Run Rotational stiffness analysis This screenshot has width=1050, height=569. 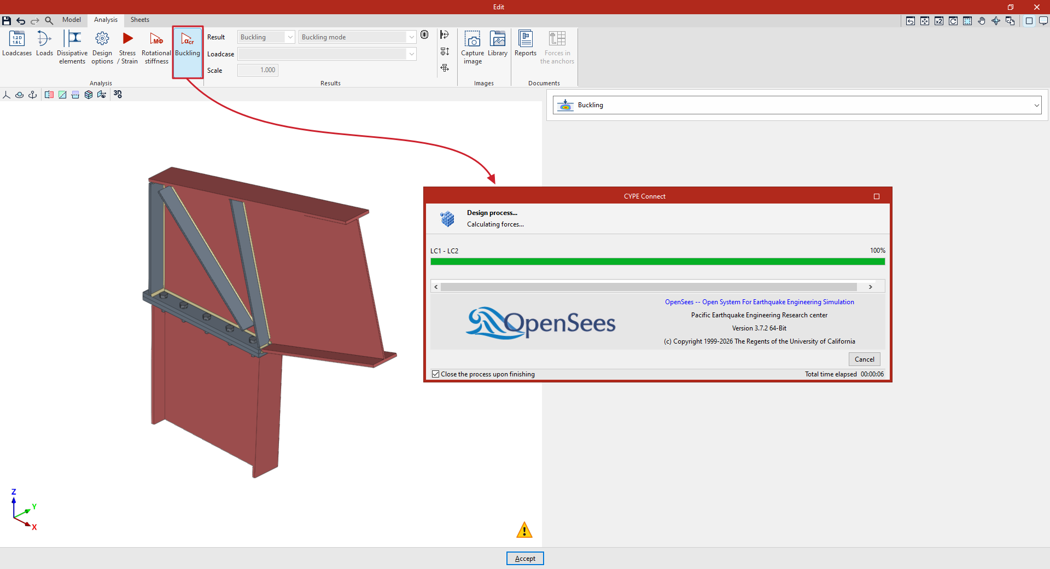tap(156, 48)
